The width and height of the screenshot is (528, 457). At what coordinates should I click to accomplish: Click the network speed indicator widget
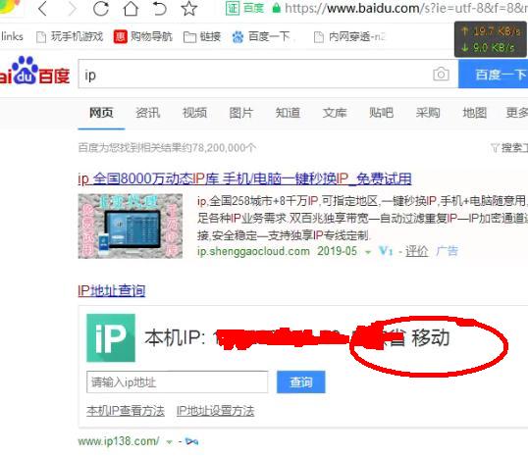coord(491,39)
